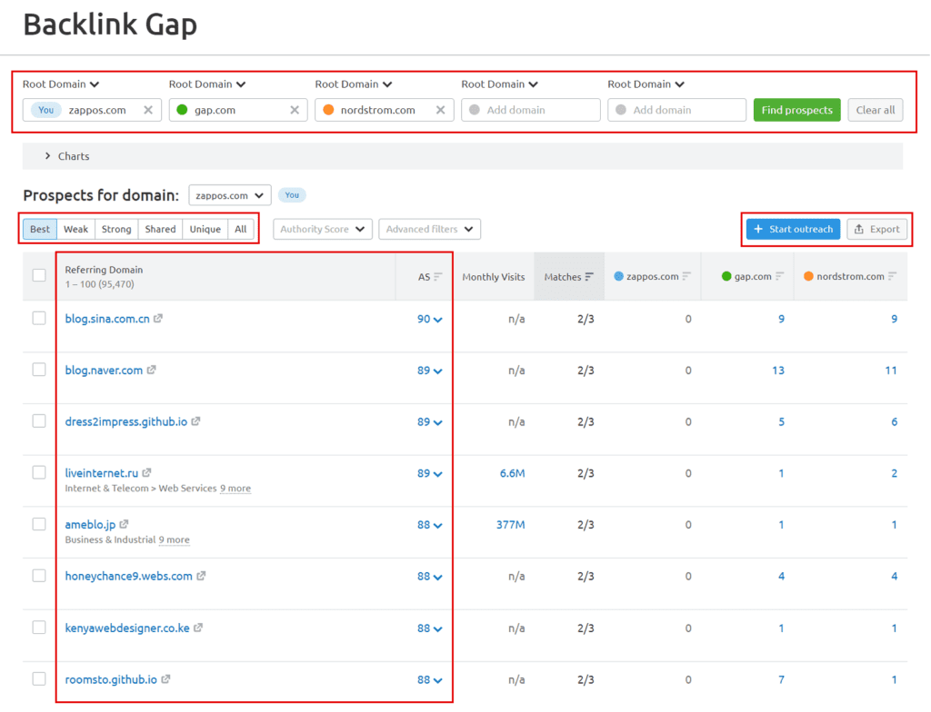This screenshot has width=931, height=712.
Task: Click the fourth Add domain input field
Action: 531,110
